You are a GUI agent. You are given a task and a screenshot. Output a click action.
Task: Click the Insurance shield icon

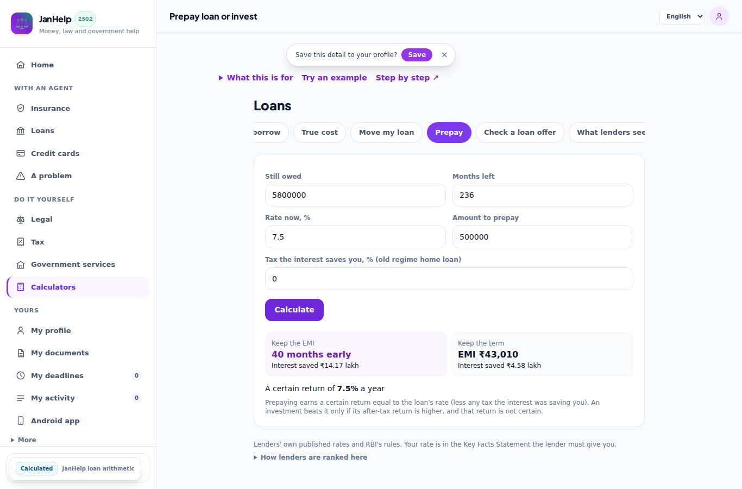coord(21,108)
